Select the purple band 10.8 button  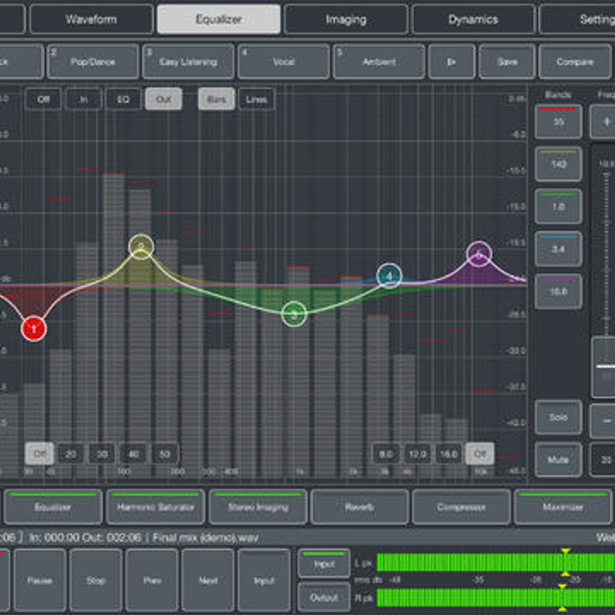[559, 292]
